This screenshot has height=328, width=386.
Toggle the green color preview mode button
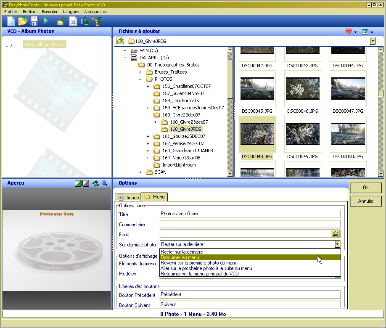point(78,183)
